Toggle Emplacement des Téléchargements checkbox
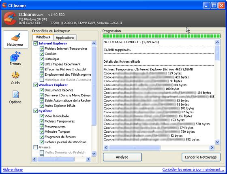The image size is (227, 174). [x=42, y=74]
